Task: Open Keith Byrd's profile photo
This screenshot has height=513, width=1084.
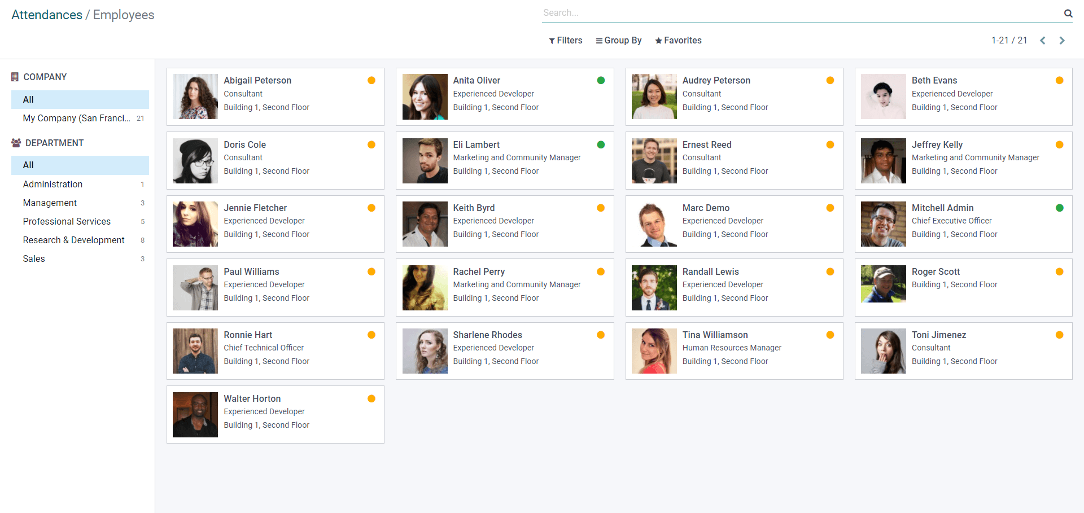Action: pos(425,224)
